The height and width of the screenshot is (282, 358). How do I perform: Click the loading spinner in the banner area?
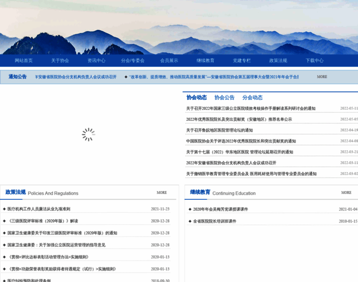pos(88,134)
